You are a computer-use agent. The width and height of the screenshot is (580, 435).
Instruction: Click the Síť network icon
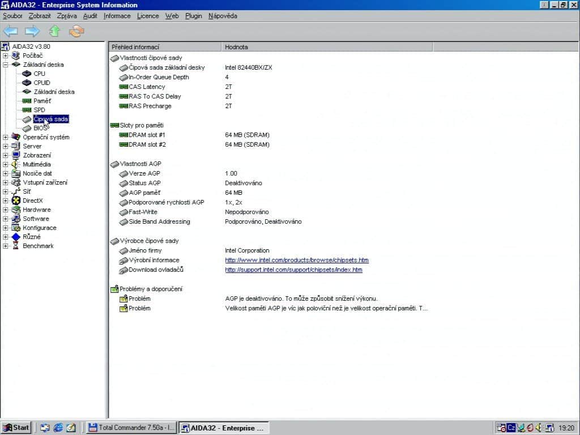click(x=15, y=191)
